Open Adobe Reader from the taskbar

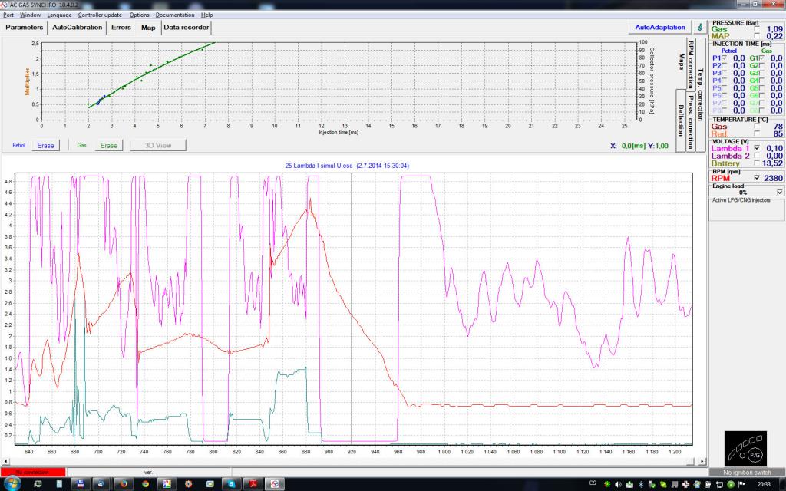[252, 483]
